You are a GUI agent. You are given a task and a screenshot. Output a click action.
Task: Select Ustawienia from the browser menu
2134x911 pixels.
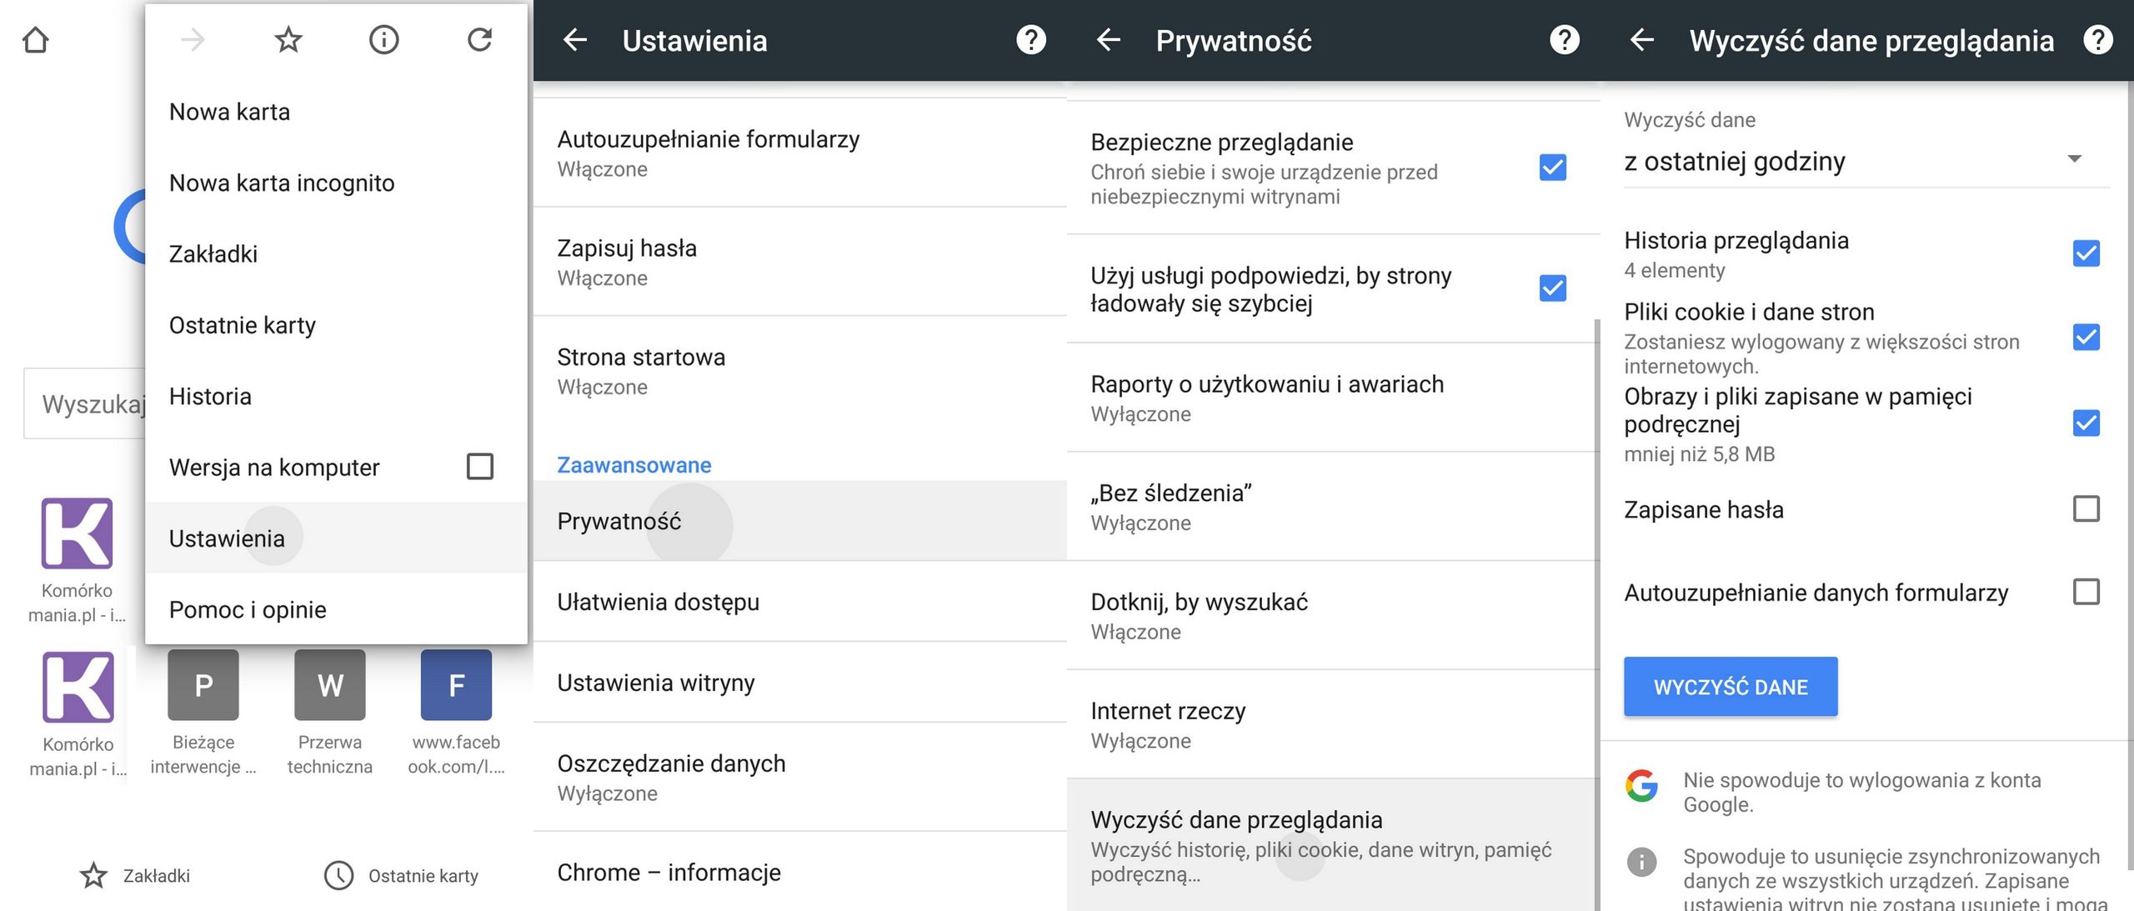coord(227,538)
